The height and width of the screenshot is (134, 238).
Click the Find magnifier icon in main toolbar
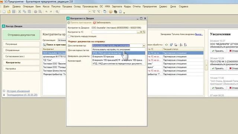point(57,12)
